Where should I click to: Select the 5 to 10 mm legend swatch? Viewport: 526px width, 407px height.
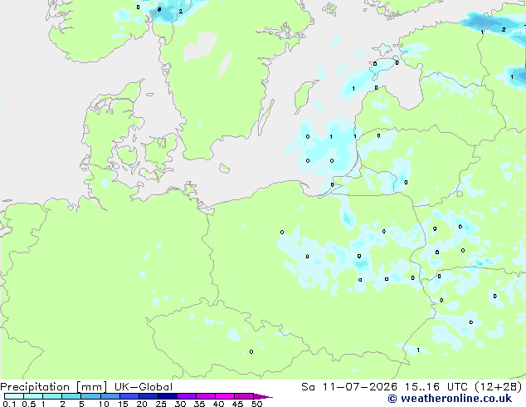(91, 396)
